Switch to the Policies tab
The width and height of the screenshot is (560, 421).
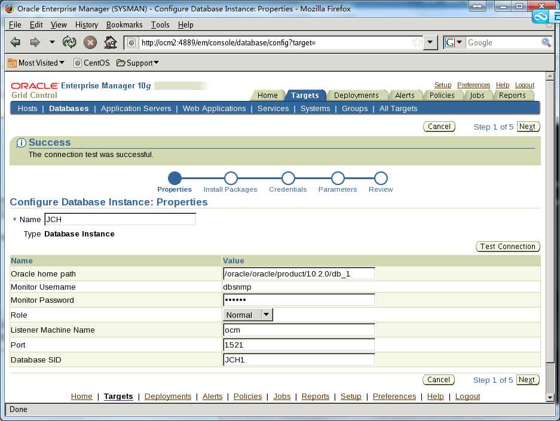click(x=442, y=96)
